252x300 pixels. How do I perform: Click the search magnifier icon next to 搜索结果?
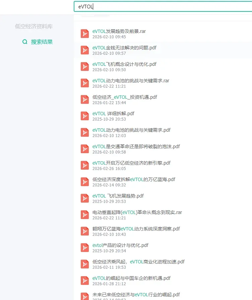[x=25, y=42]
